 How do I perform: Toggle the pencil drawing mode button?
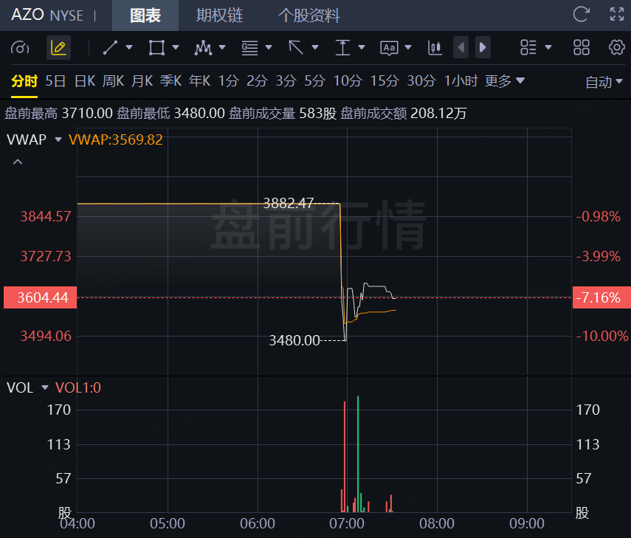point(58,48)
